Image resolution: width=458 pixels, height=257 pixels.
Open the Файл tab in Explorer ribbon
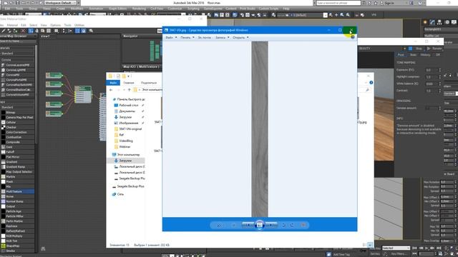(x=113, y=83)
